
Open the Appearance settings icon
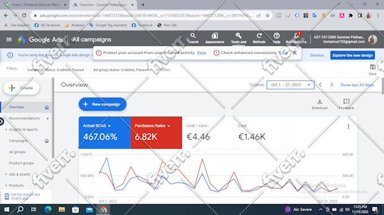pyautogui.click(x=215, y=38)
